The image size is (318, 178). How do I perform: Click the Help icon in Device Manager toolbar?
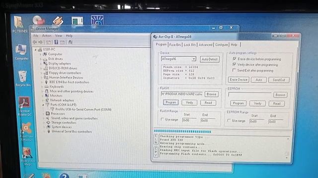[56, 42]
